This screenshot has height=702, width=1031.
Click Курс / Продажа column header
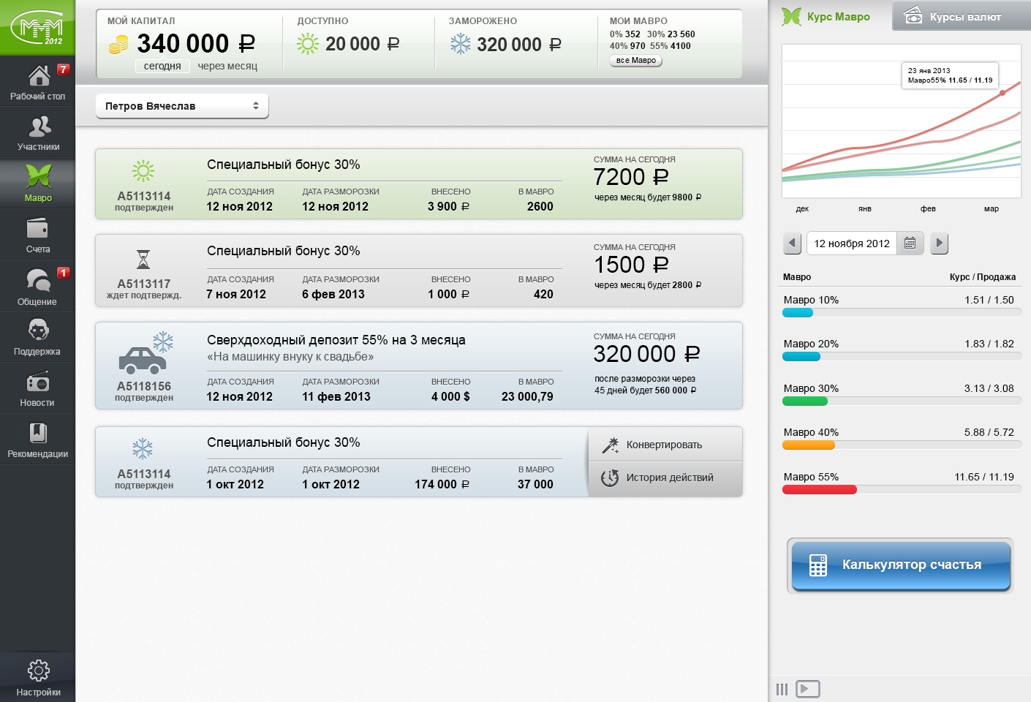tap(983, 277)
